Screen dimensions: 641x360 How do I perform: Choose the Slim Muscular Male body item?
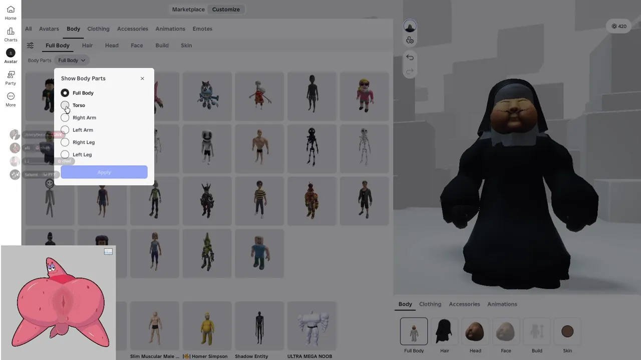pos(154,327)
